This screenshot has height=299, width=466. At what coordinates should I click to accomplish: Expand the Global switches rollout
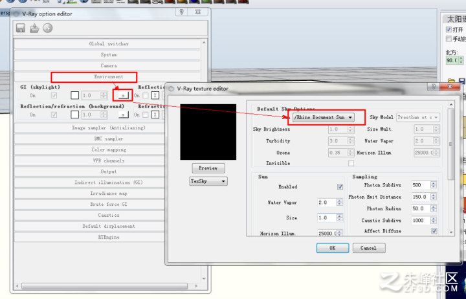coord(109,44)
